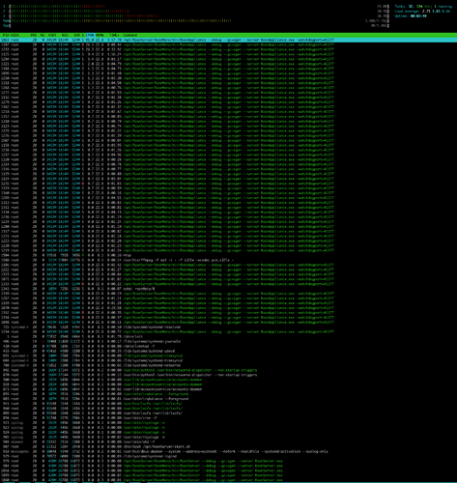Select the systemd-journald process row

[x=228, y=341]
